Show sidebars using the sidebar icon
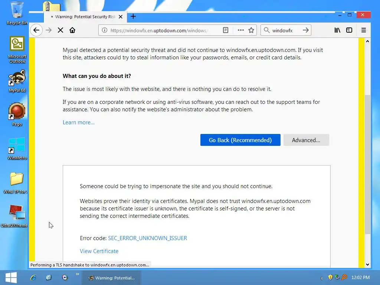This screenshot has height=285, width=380. point(349,30)
